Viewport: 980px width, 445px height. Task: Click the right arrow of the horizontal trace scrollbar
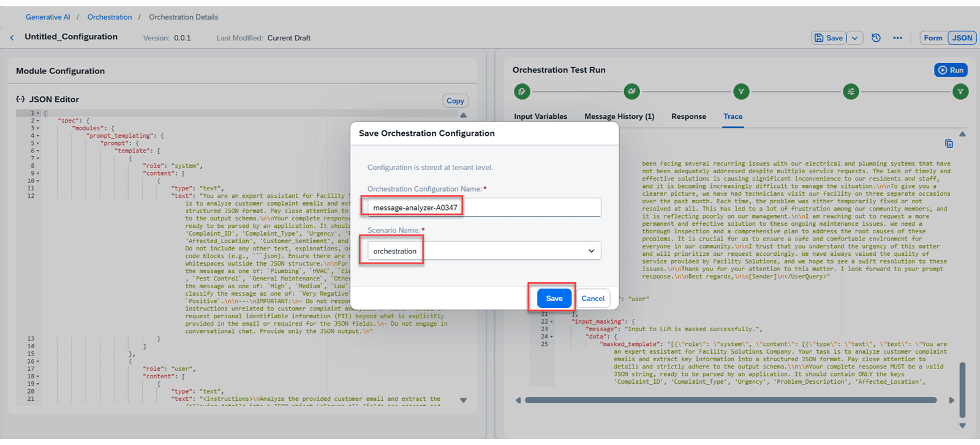pos(951,400)
